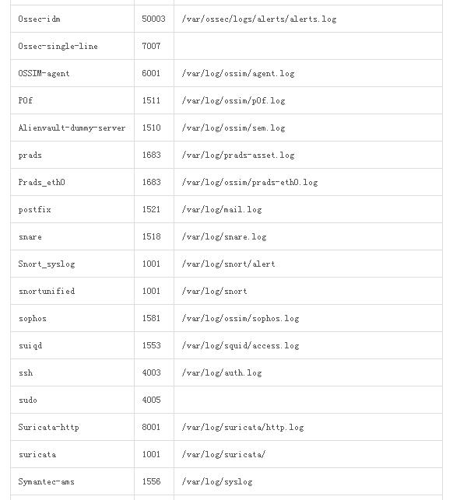Click the Suricata-http plugin name
The width and height of the screenshot is (460, 500).
click(48, 428)
